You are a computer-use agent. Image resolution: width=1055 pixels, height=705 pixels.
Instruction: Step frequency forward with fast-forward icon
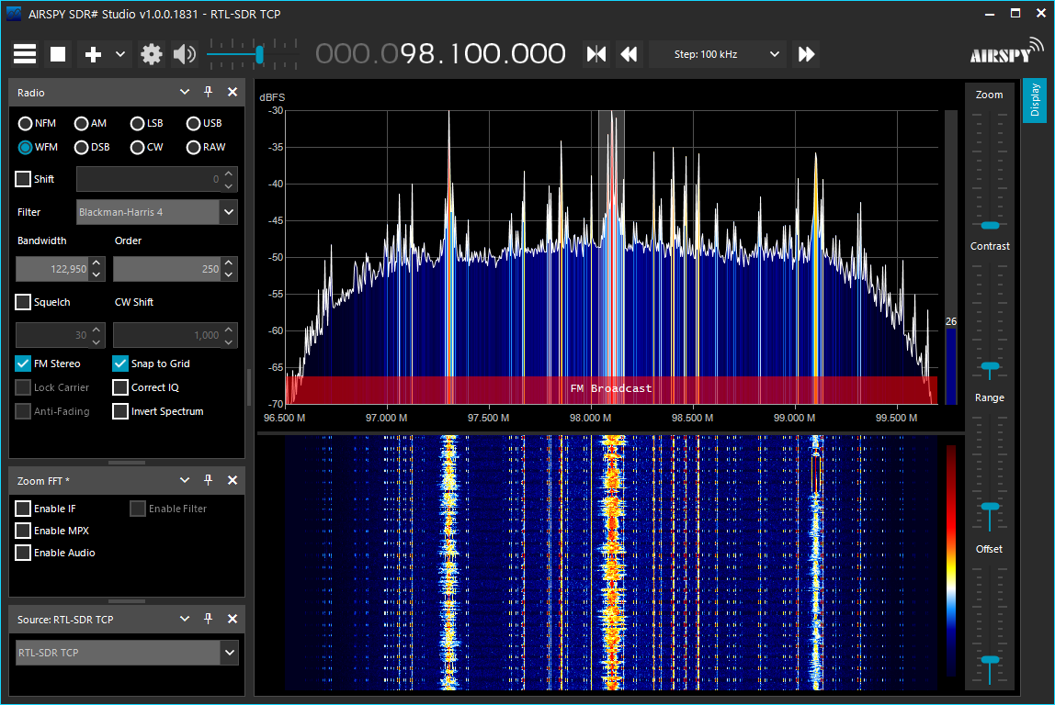click(x=806, y=53)
